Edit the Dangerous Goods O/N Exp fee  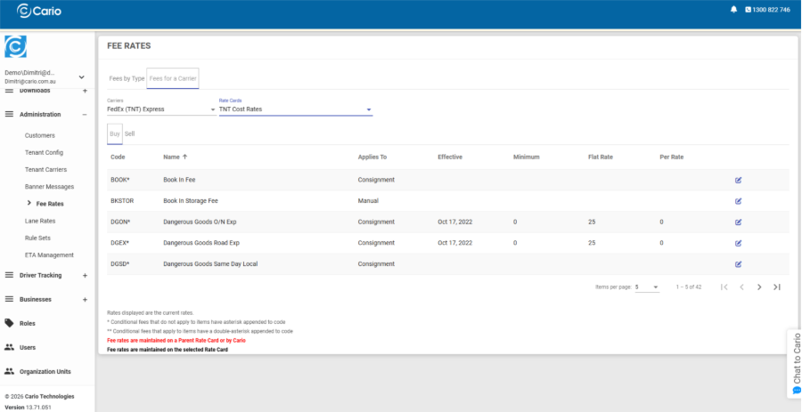click(x=738, y=222)
